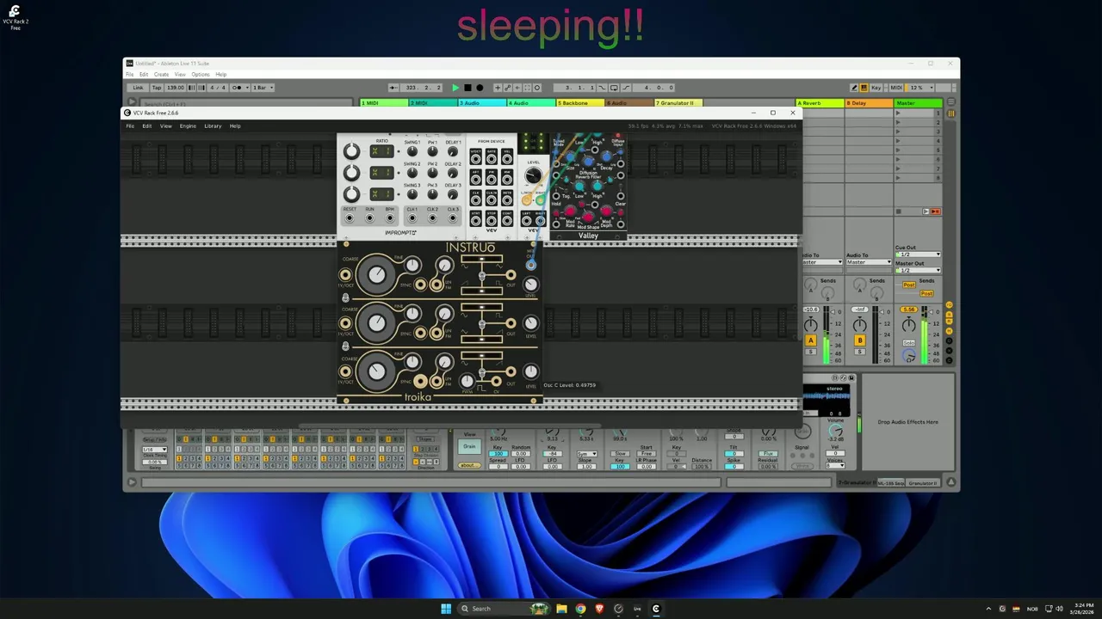This screenshot has width=1102, height=619.
Task: Click the Play button in Ableton transport
Action: 455,88
